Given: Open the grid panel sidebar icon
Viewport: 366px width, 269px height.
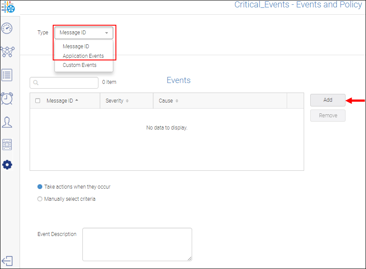Looking at the screenshot, I should (x=7, y=145).
